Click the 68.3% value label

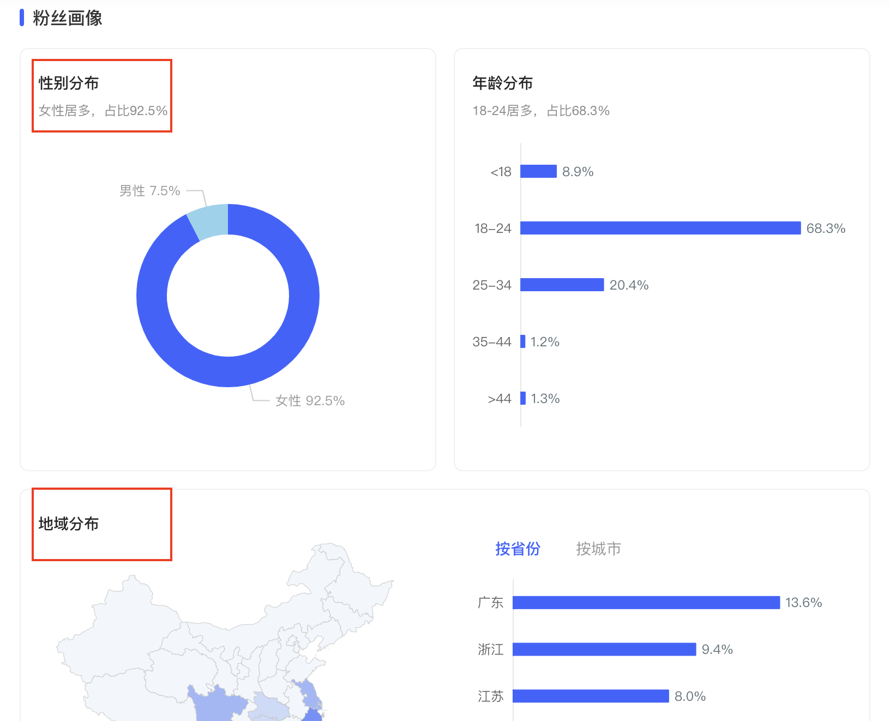coord(826,229)
